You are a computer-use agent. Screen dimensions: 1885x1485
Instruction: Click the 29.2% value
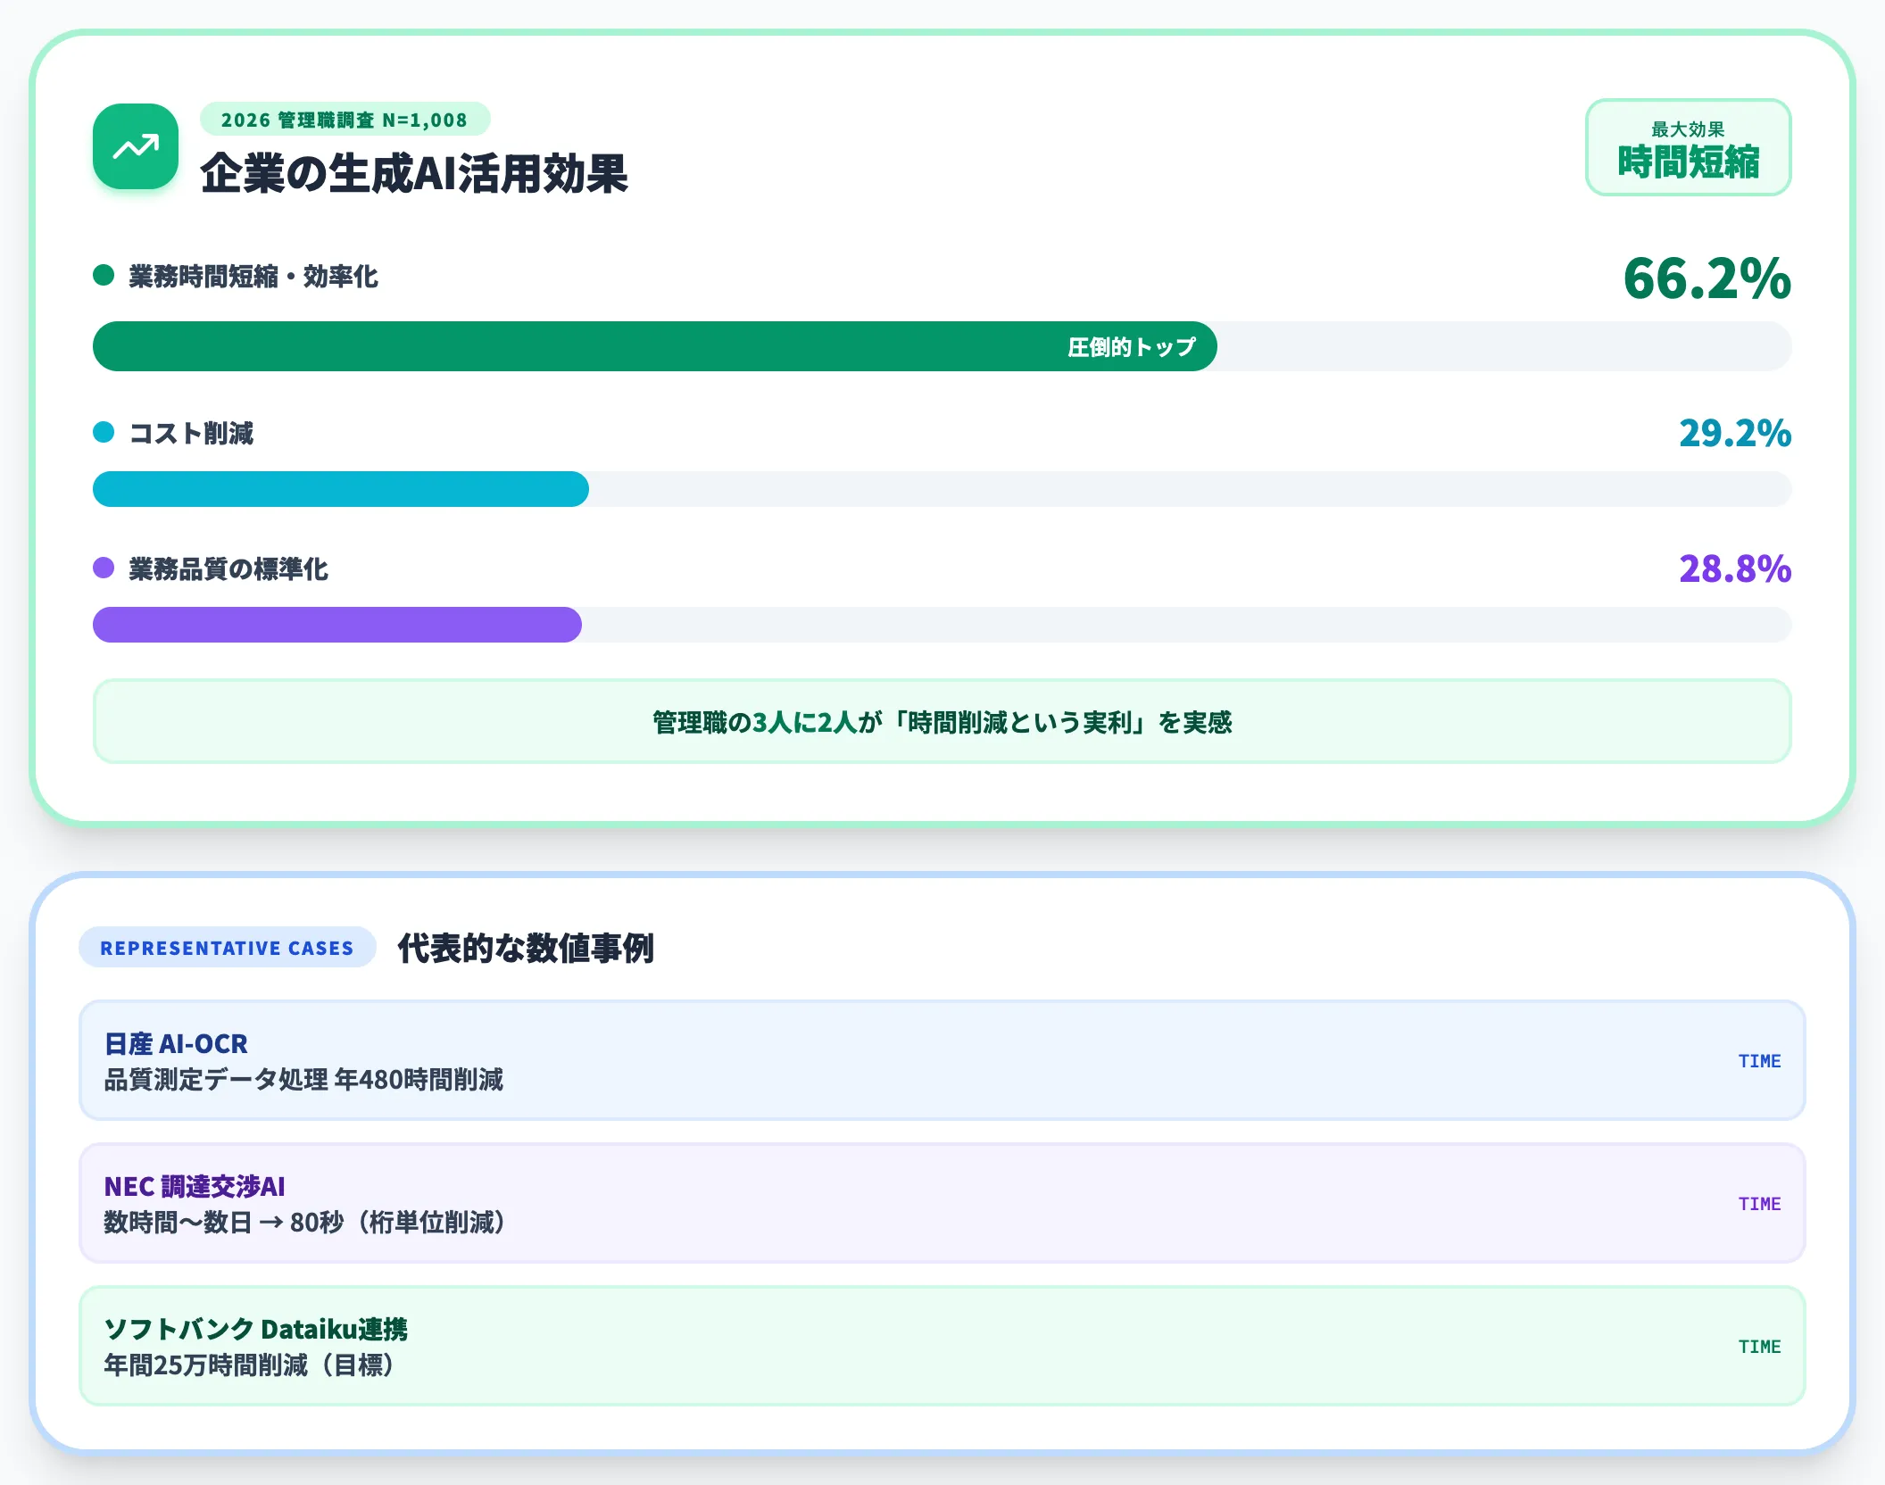tap(1735, 434)
